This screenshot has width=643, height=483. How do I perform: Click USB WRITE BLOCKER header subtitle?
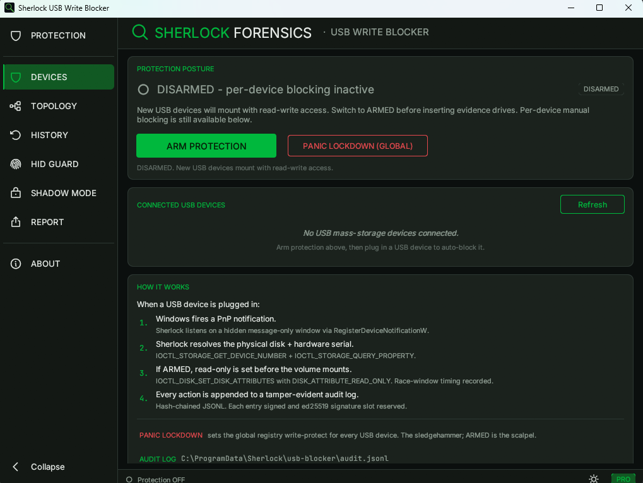tap(380, 32)
